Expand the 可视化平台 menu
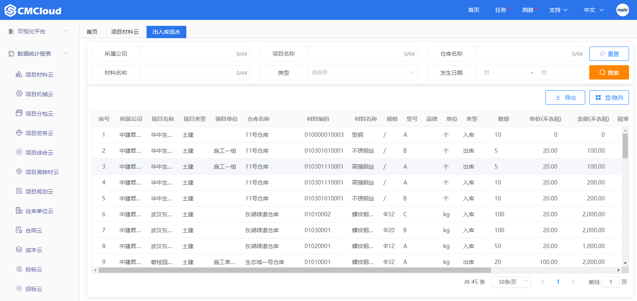This screenshot has width=637, height=301. click(39, 31)
